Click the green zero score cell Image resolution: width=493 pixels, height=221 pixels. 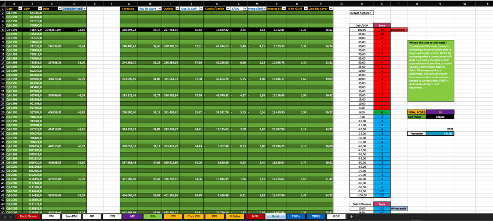pos(382,112)
